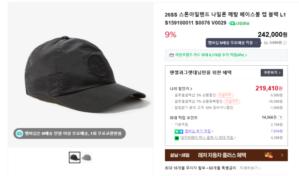The height and width of the screenshot is (176, 299).
Task: Open the 라인프렌즈 카드 reward arrow
Action: [246, 55]
